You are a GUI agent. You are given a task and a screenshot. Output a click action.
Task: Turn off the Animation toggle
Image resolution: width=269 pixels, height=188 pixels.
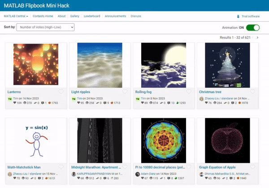click(252, 27)
